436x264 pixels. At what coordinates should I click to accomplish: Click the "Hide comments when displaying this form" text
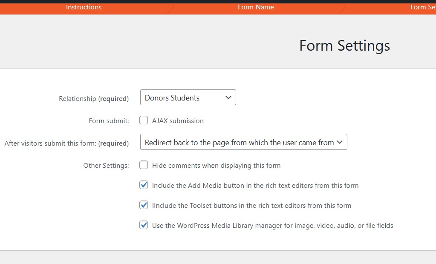[x=216, y=166]
